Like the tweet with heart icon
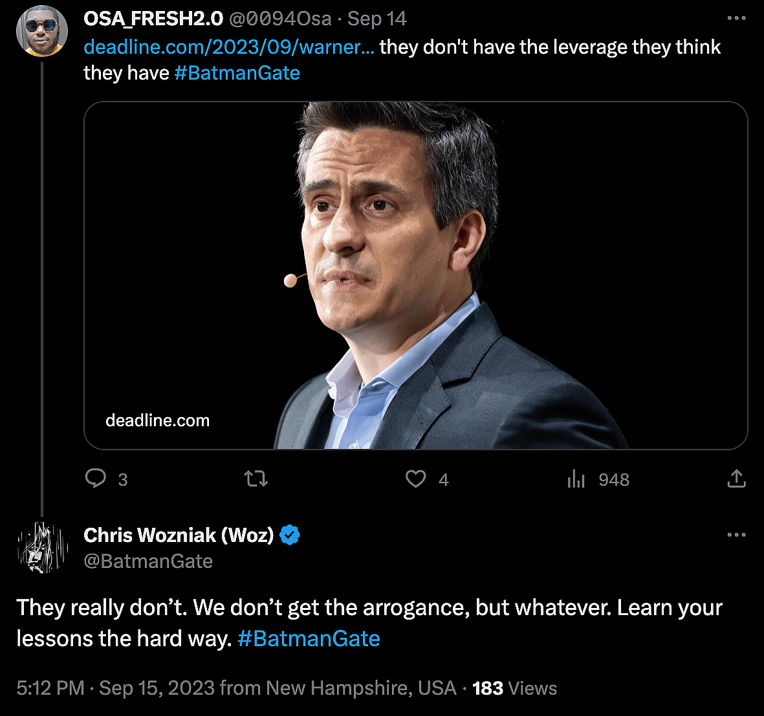The image size is (764, 716). pyautogui.click(x=415, y=479)
